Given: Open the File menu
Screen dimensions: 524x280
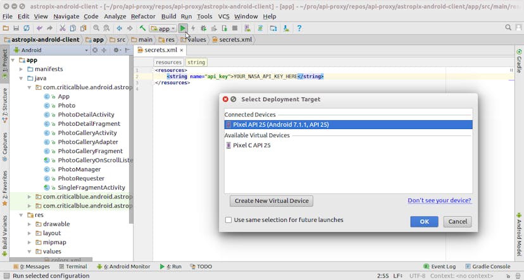Looking at the screenshot, I should click(8, 16).
